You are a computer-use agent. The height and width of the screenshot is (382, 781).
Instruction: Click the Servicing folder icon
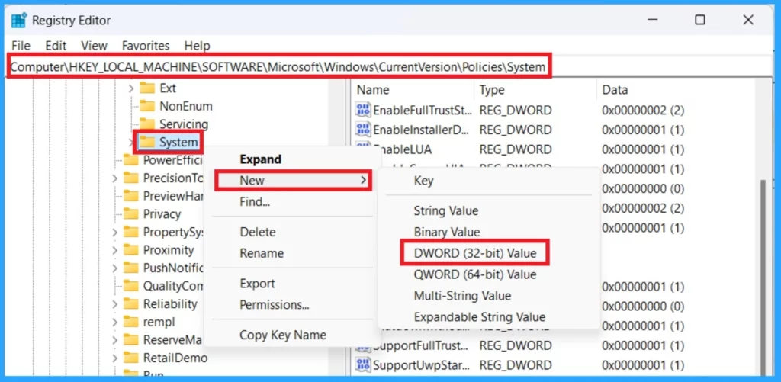(147, 124)
